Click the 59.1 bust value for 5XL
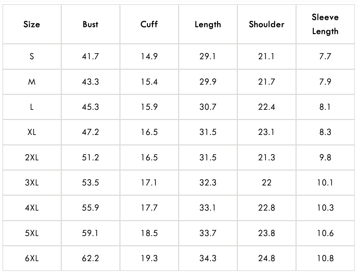357x274 pixels. [x=90, y=233]
